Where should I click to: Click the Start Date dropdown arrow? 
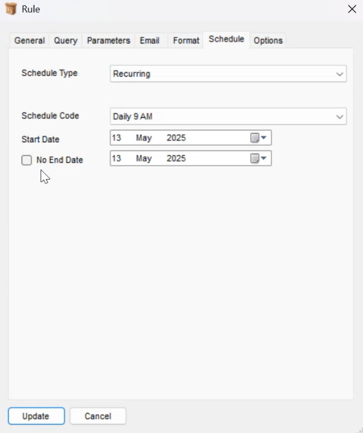coord(264,137)
